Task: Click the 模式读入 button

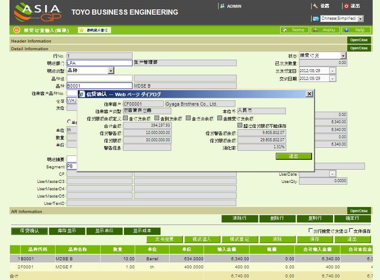Action: click(202, 239)
